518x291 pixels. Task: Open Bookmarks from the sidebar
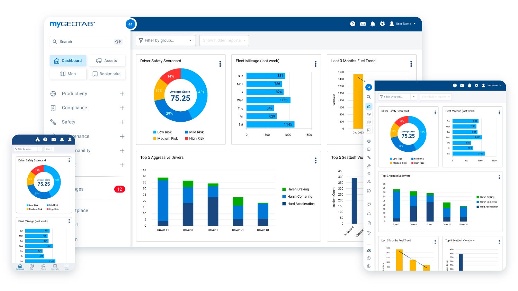click(107, 74)
